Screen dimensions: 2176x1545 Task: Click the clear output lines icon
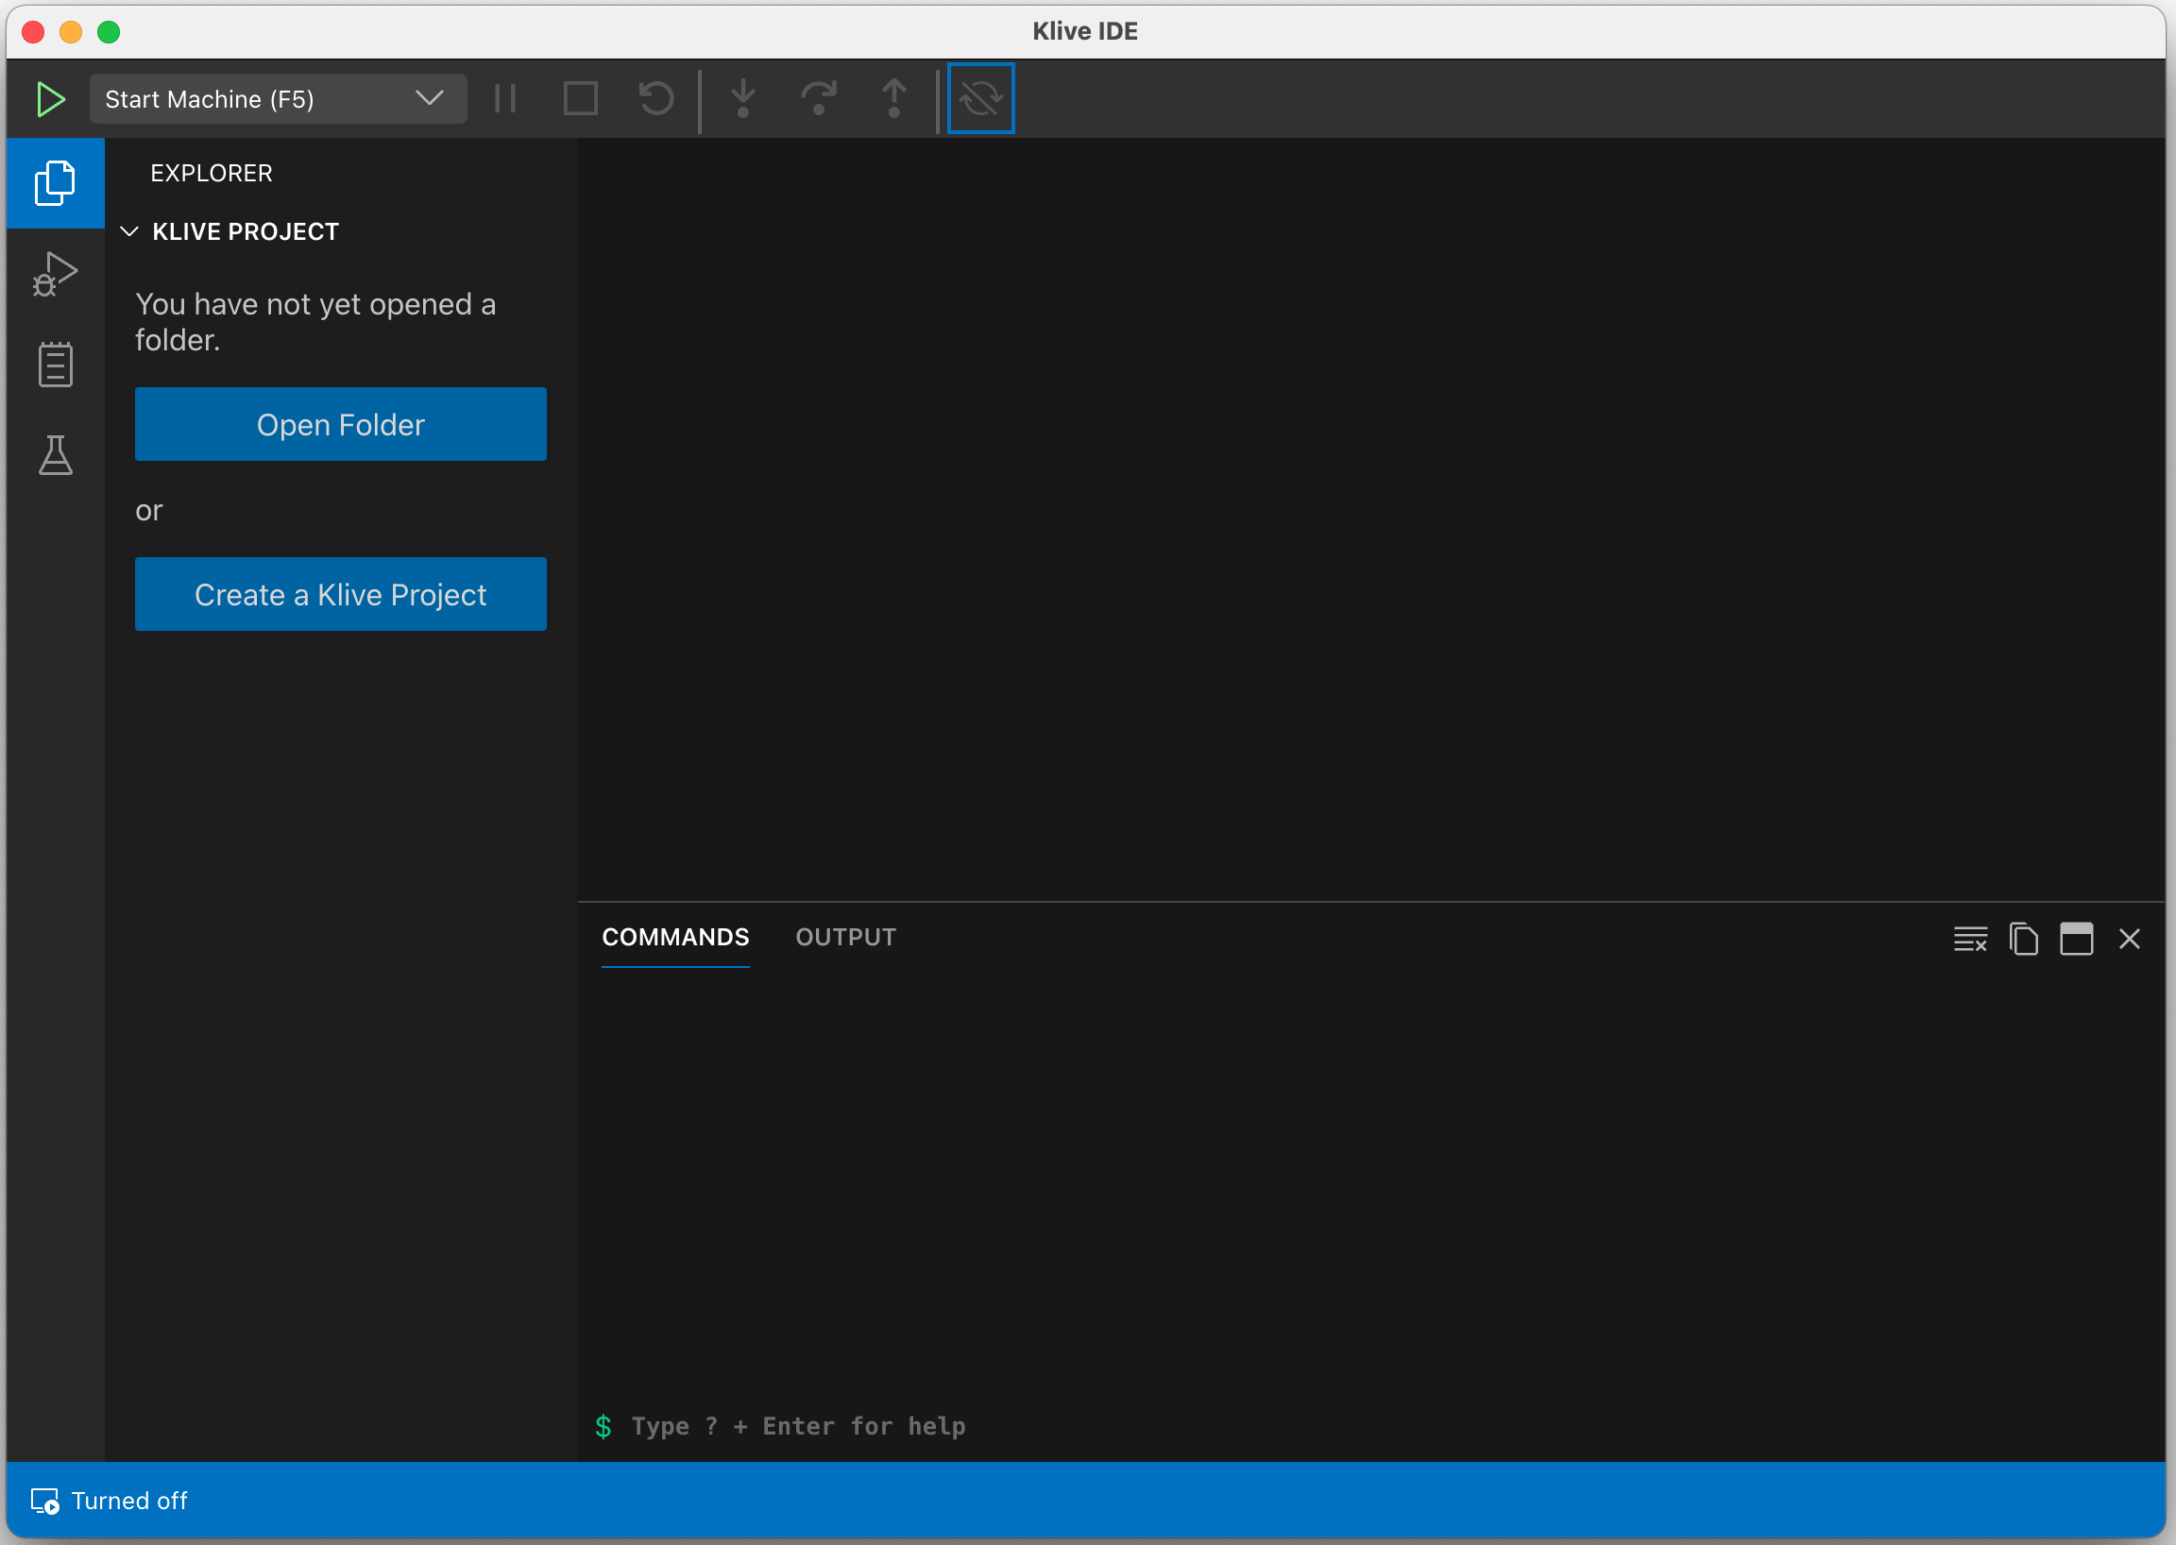[1970, 939]
